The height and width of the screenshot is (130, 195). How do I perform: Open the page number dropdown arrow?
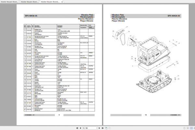(x=97, y=128)
